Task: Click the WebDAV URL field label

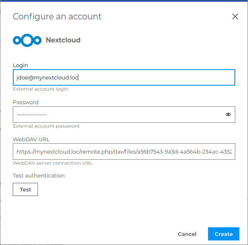Action: (x=31, y=139)
